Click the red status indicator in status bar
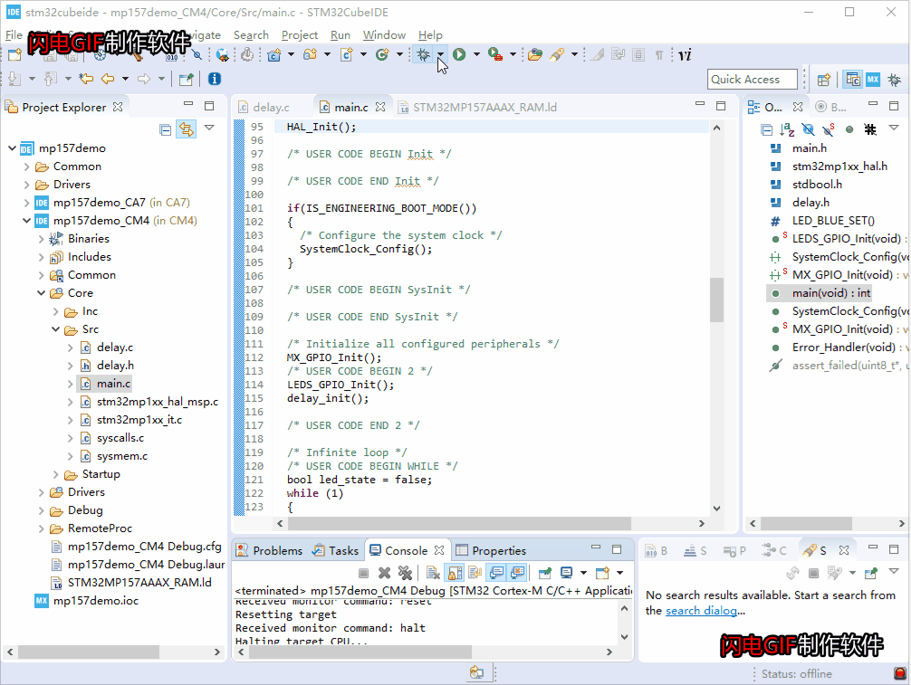 coord(900,673)
